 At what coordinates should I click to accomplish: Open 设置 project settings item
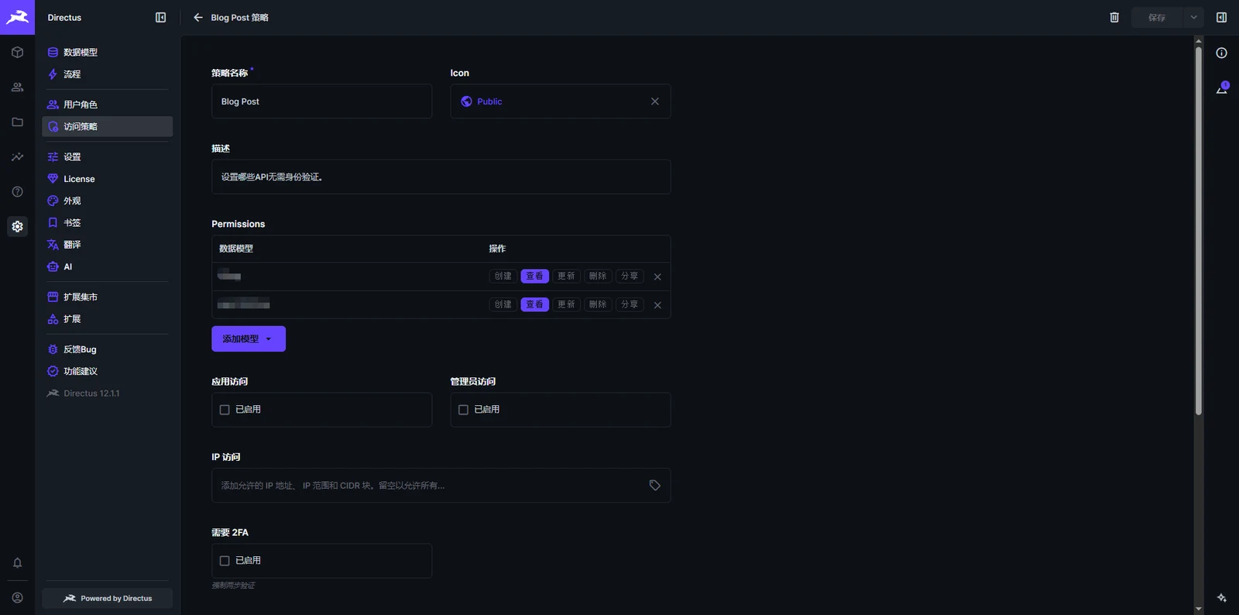click(x=107, y=157)
